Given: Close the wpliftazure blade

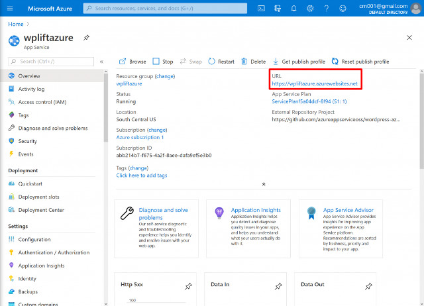Looking at the screenshot, I should click(409, 38).
